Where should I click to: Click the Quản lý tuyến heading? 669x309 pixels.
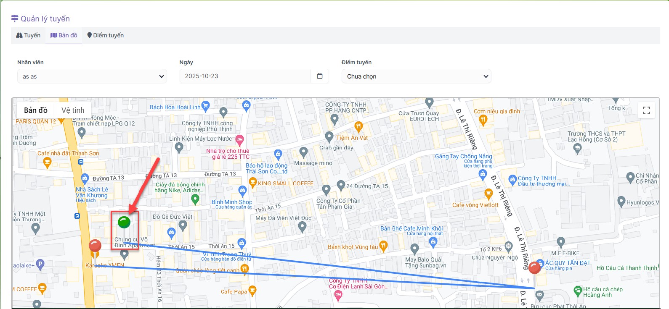45,19
